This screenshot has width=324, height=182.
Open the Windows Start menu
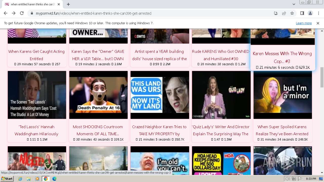coord(7,179)
